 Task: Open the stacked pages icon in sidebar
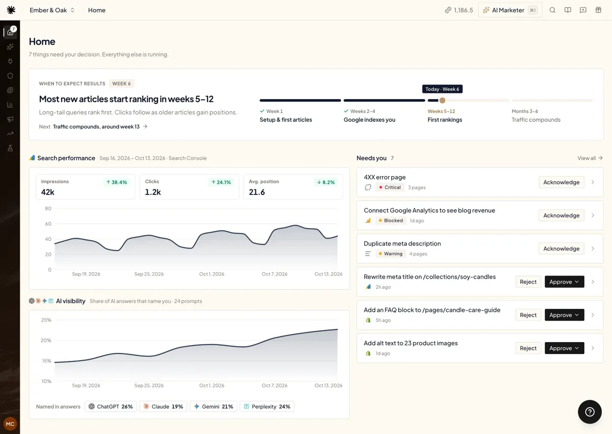coord(10,90)
